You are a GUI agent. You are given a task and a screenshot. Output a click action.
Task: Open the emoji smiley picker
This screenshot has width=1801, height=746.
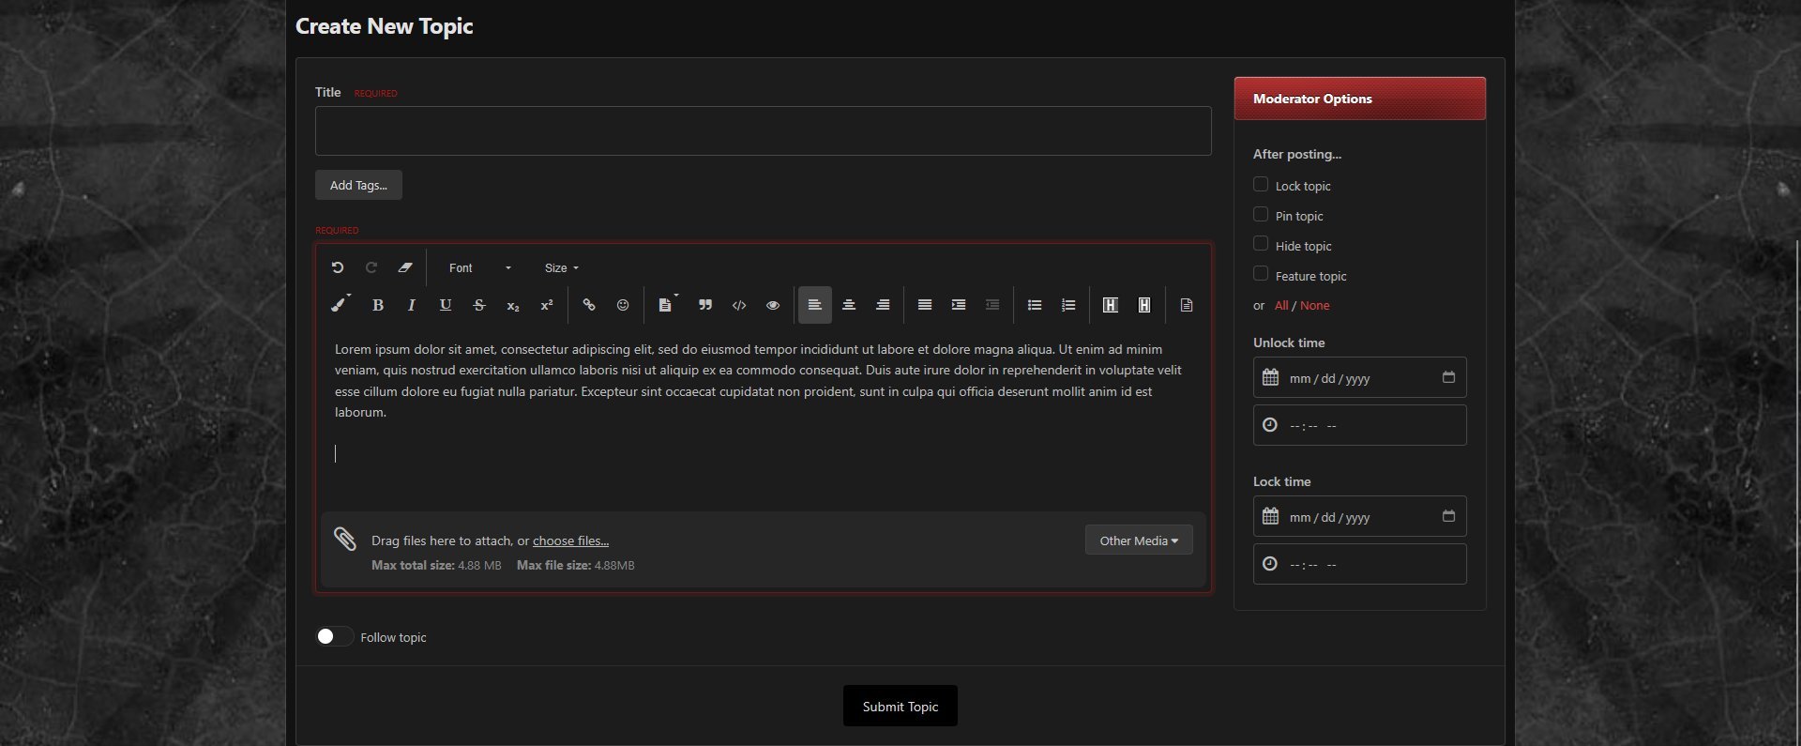(x=623, y=305)
